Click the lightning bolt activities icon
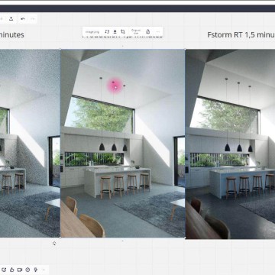This screenshot has width=275, height=275. pos(36,270)
